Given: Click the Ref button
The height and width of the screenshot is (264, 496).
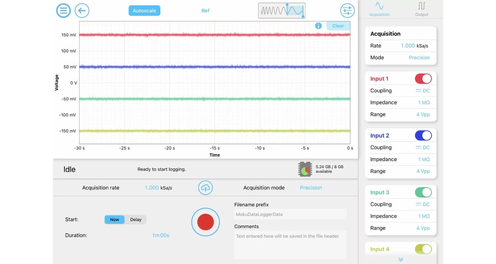Looking at the screenshot, I should (x=205, y=11).
